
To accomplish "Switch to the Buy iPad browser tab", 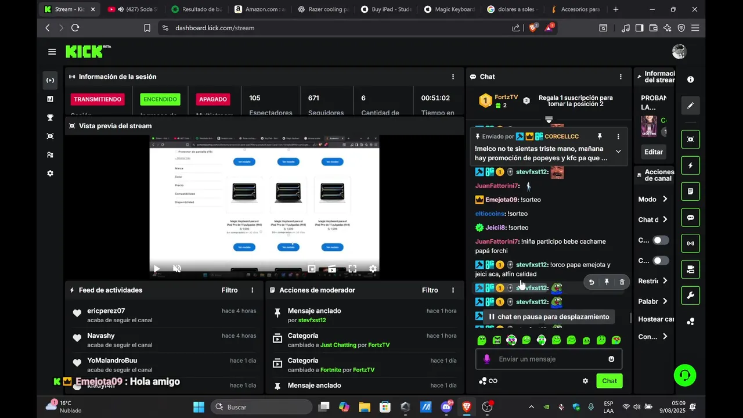I will (x=386, y=9).
